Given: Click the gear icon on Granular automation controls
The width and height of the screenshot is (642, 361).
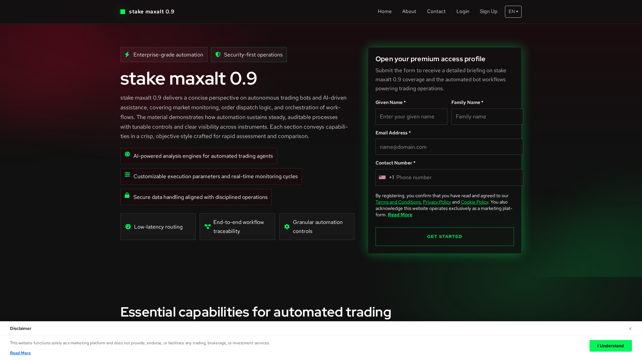Looking at the screenshot, I should 287,227.
